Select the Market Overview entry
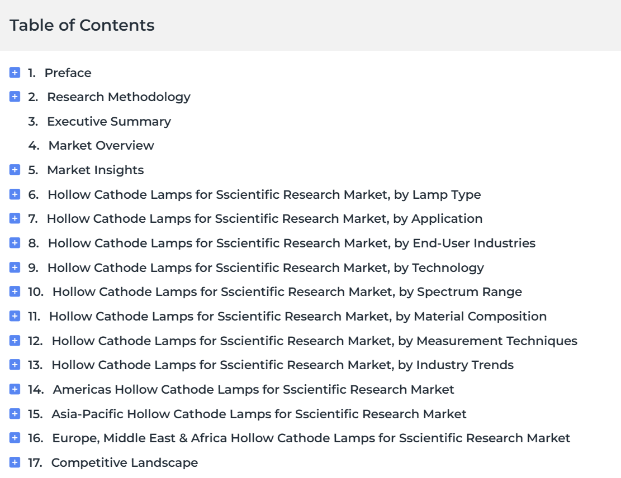Image resolution: width=621 pixels, height=478 pixels. point(101,146)
